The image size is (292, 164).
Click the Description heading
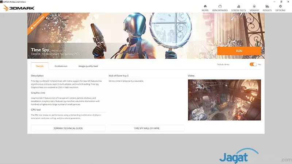pos(37,76)
